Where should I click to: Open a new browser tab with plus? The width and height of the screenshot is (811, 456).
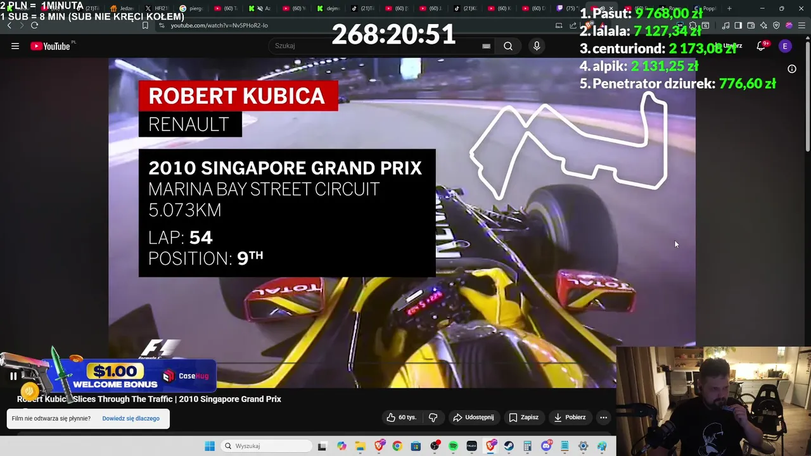(x=729, y=8)
